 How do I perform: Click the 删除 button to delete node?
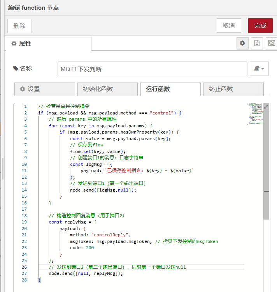[x=19, y=26]
